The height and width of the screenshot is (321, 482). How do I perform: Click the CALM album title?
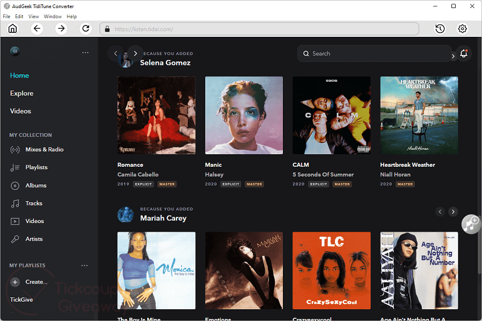300,165
